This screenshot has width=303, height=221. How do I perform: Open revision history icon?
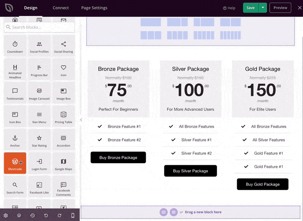click(33, 215)
